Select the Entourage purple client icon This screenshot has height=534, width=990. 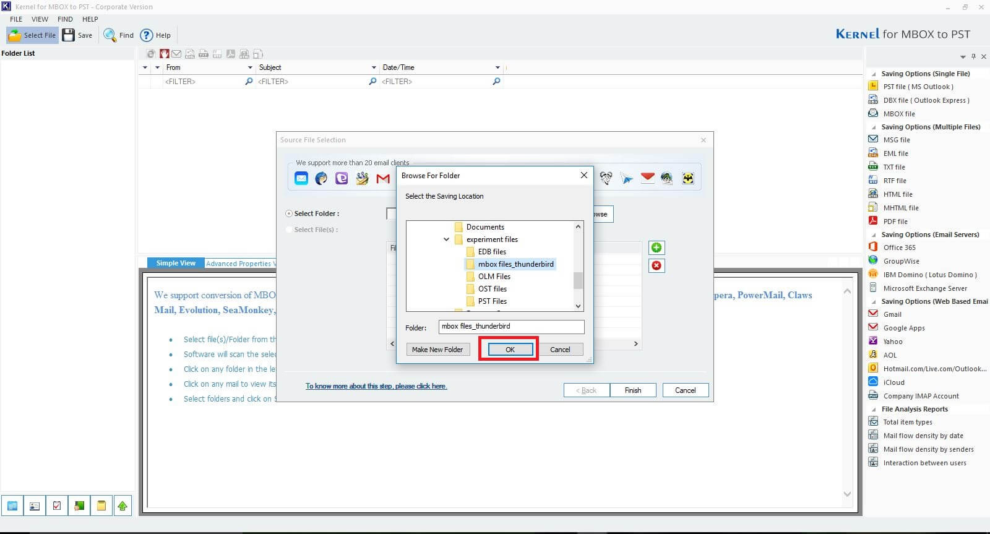342,178
